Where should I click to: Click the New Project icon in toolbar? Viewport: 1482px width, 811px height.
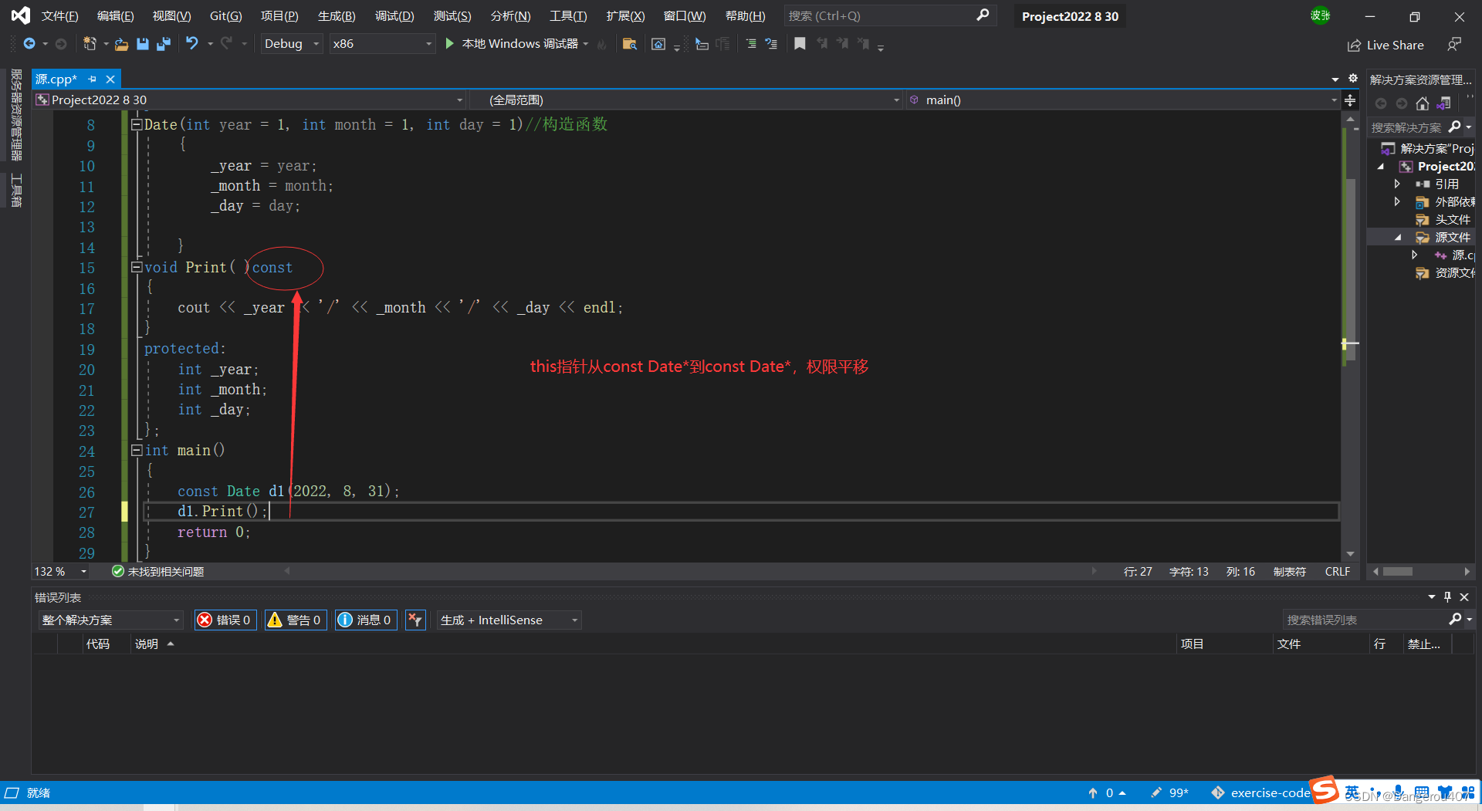[x=90, y=44]
